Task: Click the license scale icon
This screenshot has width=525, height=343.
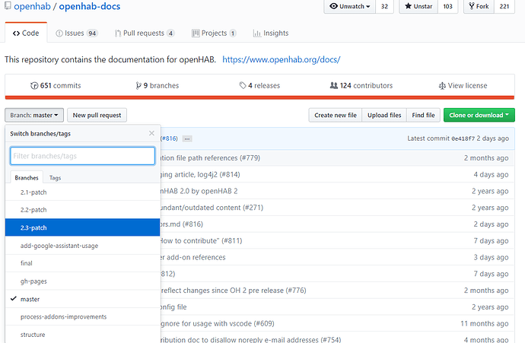Action: click(x=442, y=86)
